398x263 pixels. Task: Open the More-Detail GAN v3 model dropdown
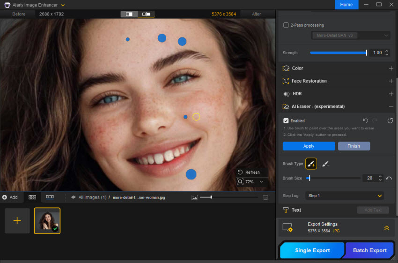351,36
